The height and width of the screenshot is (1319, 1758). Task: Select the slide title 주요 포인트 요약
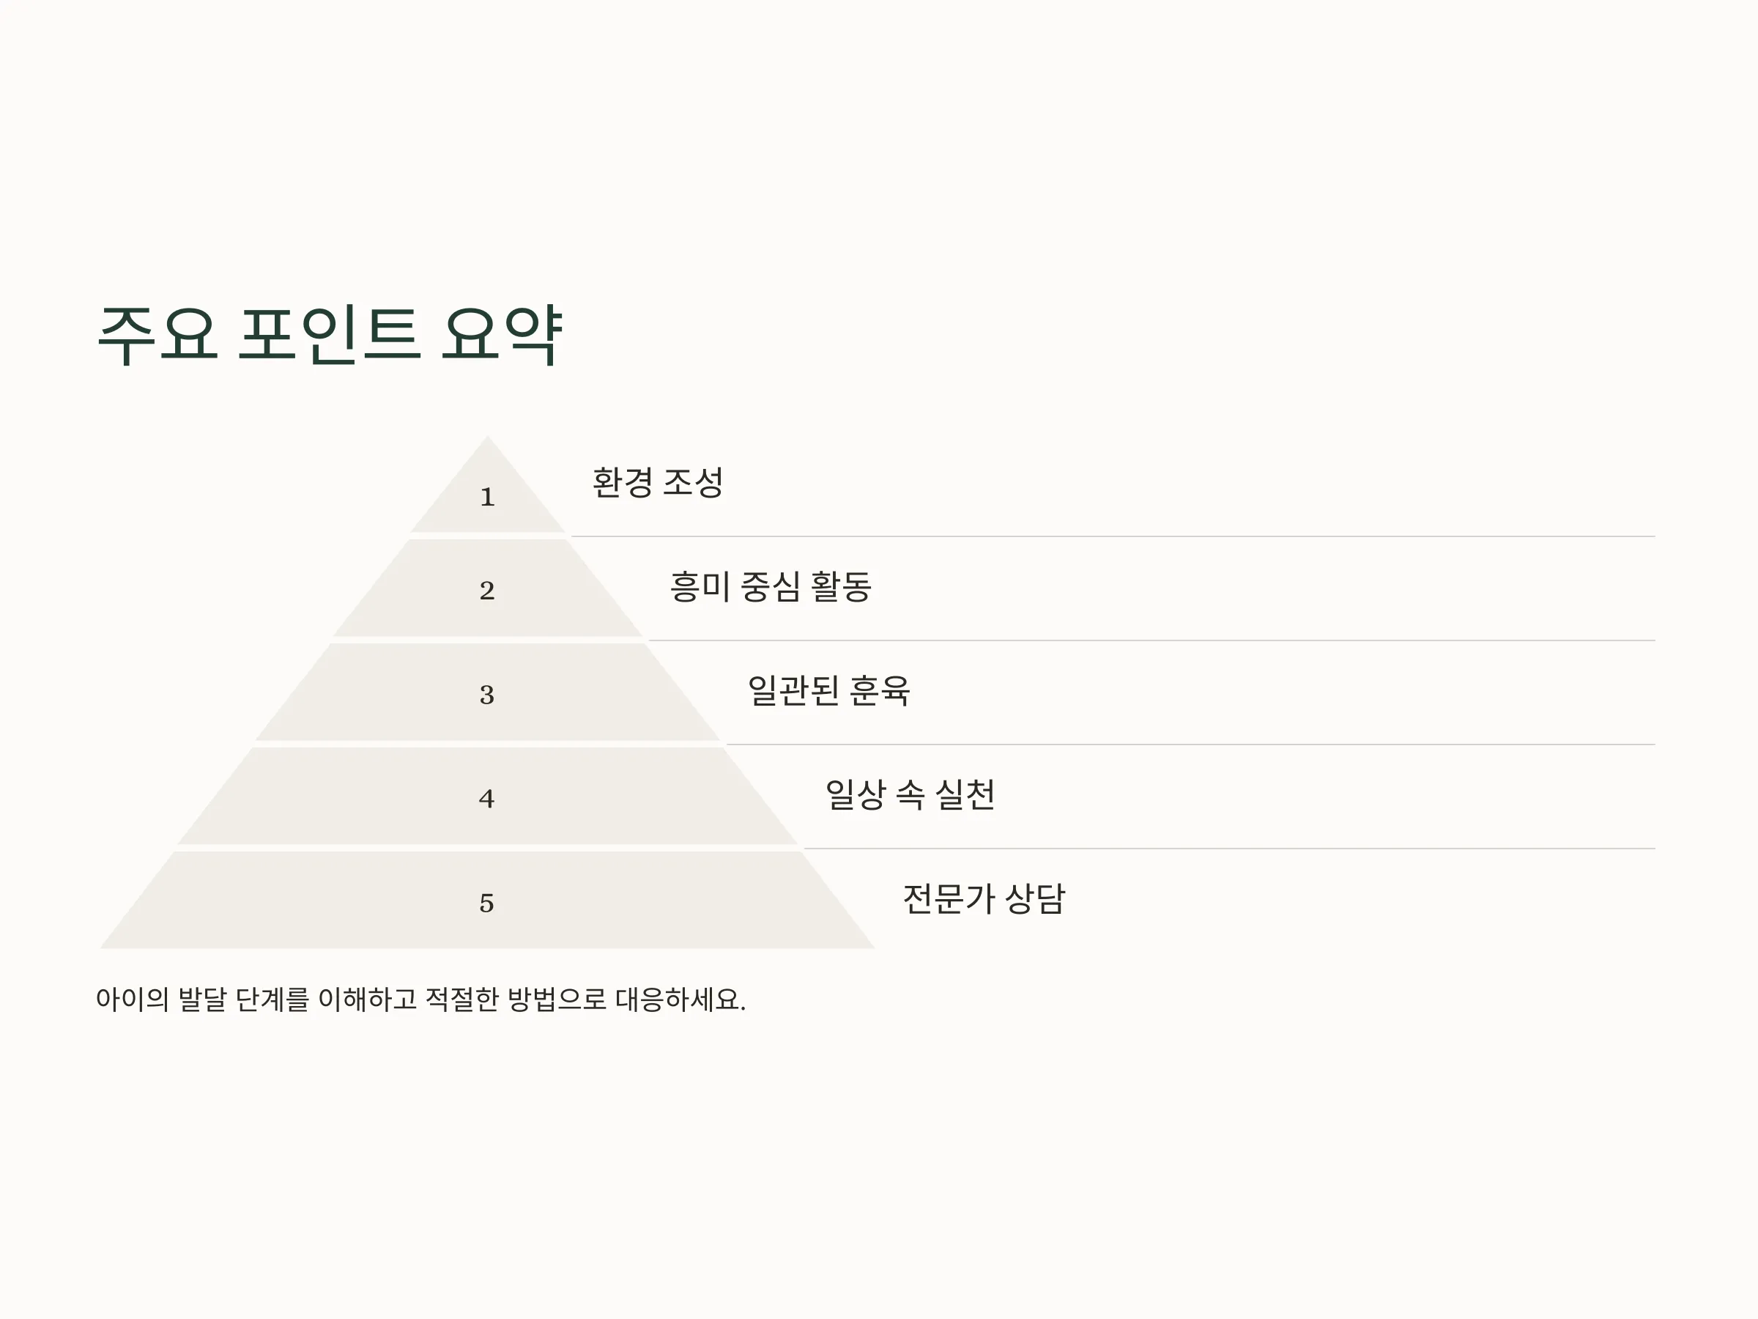pyautogui.click(x=330, y=334)
